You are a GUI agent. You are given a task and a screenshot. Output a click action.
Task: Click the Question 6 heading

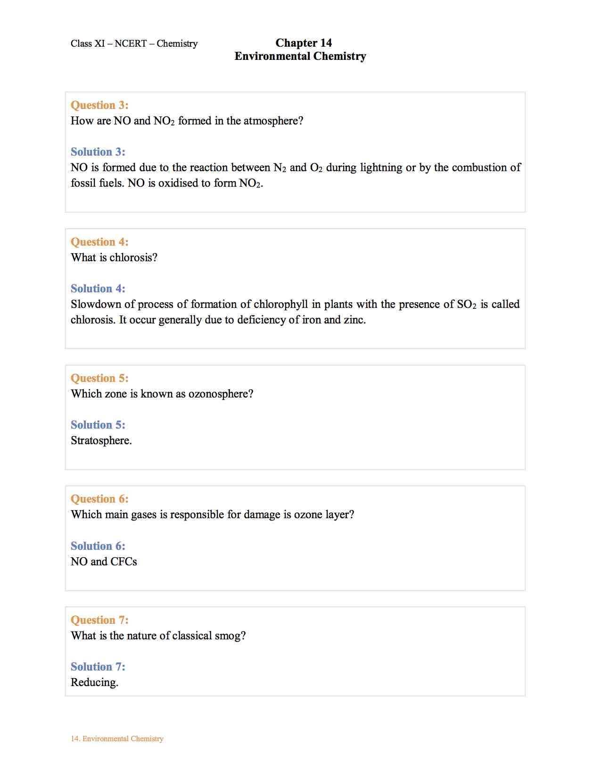point(99,499)
